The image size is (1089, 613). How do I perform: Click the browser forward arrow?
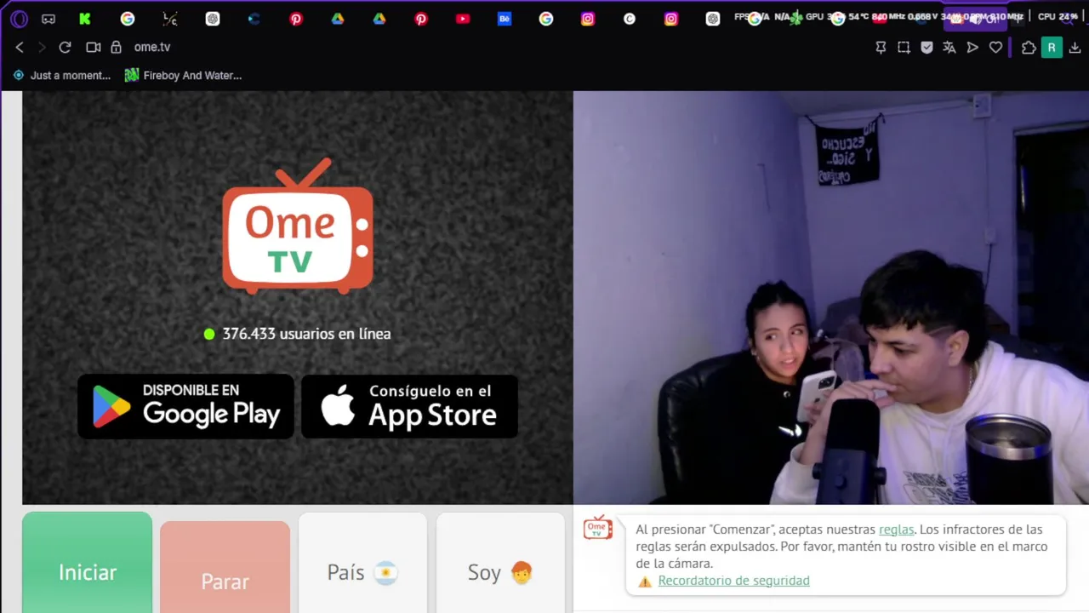[41, 48]
